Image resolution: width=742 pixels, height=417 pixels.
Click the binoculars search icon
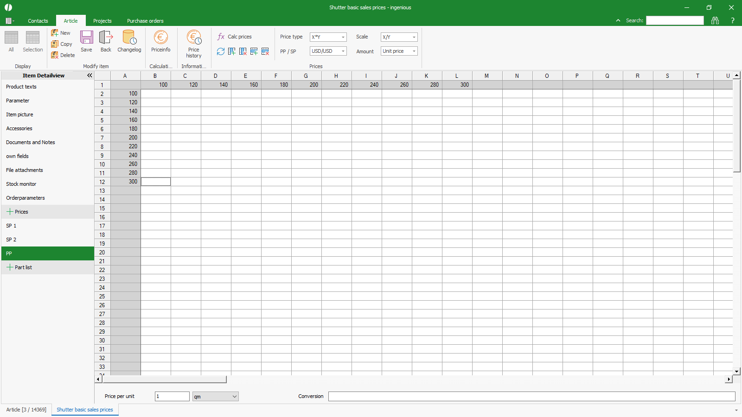715,20
